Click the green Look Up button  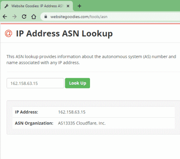coord(78,83)
